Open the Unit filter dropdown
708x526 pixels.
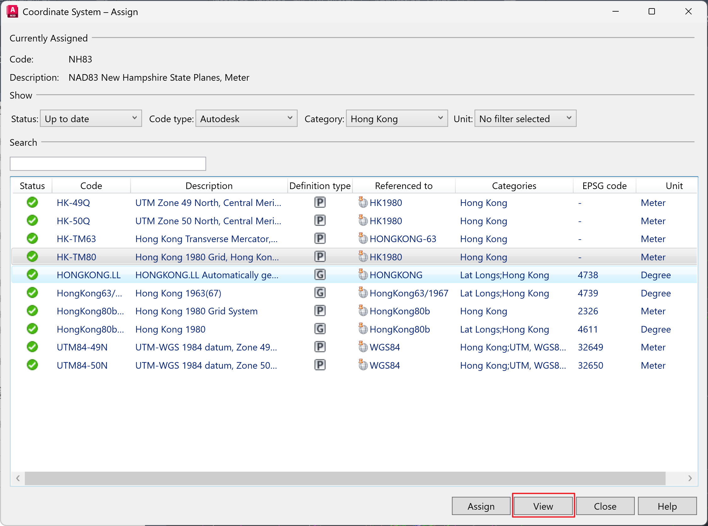pos(525,118)
